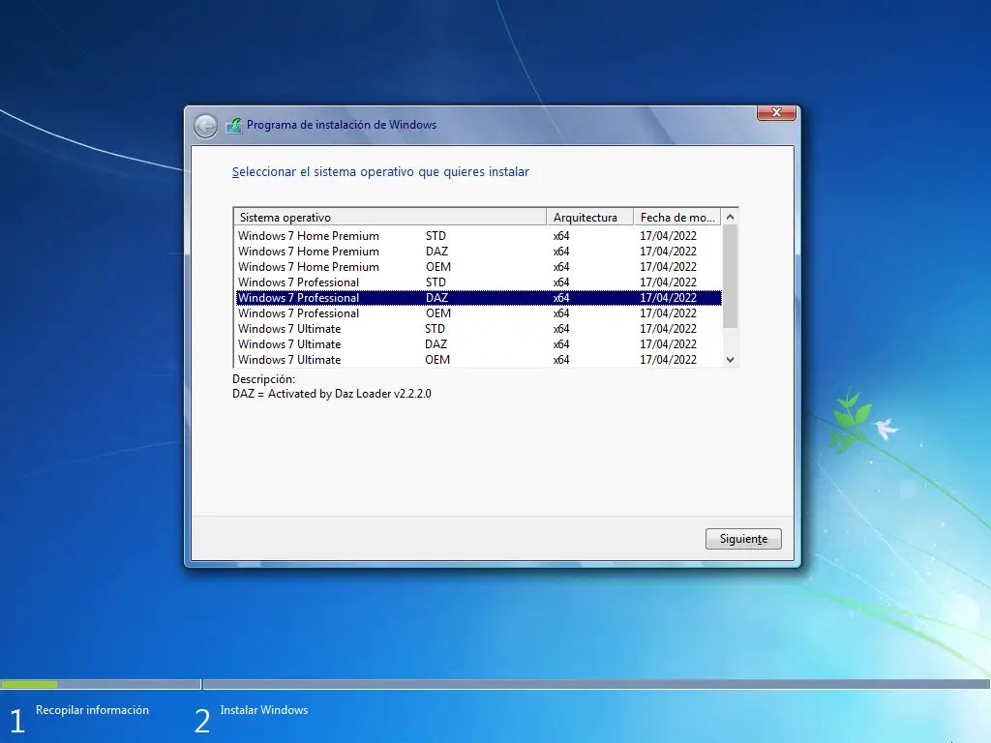
Task: Click the scrollbar down arrow
Action: pos(731,359)
